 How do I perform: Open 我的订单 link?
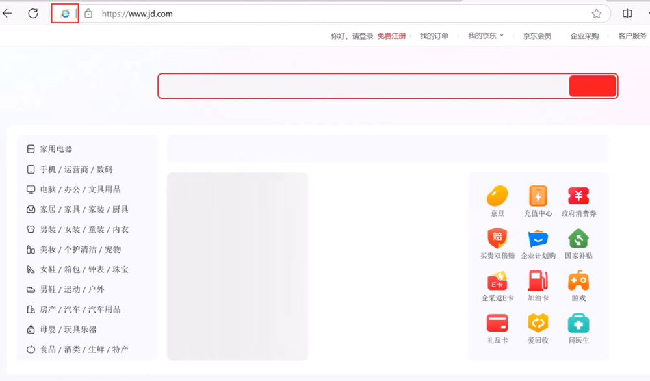click(434, 36)
